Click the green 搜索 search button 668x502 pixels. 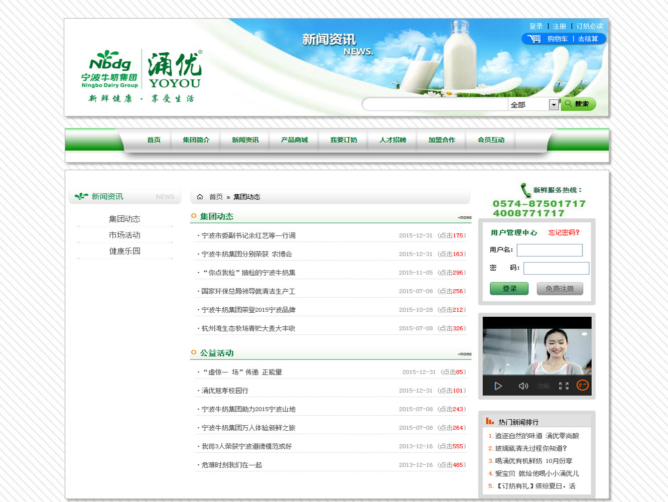click(x=578, y=104)
